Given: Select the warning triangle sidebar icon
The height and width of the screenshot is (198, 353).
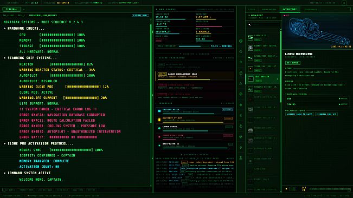Looking at the screenshot, I should pos(241,83).
